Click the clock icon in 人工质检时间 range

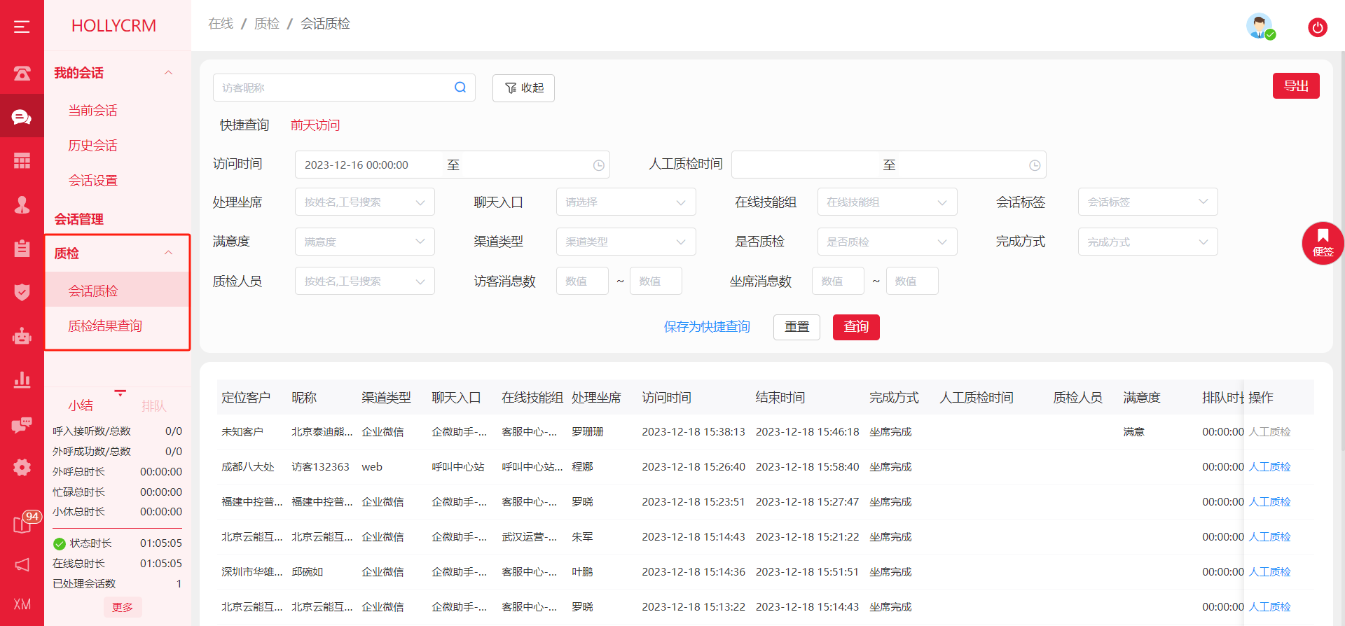click(1035, 165)
